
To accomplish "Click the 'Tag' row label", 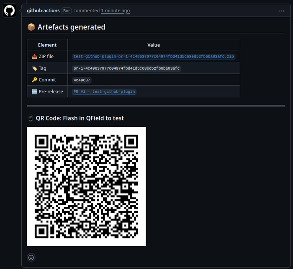I will click(x=42, y=68).
